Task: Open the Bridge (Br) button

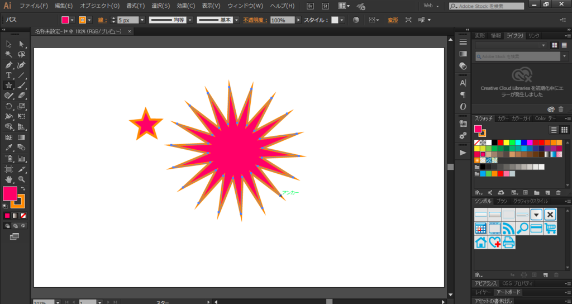Action: [311, 6]
